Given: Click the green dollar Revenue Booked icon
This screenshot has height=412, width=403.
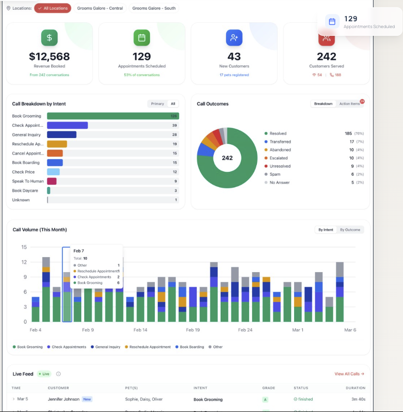Looking at the screenshot, I should tap(49, 38).
